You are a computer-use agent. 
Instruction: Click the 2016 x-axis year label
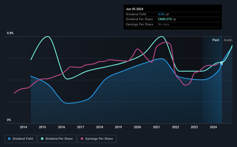(61, 127)
